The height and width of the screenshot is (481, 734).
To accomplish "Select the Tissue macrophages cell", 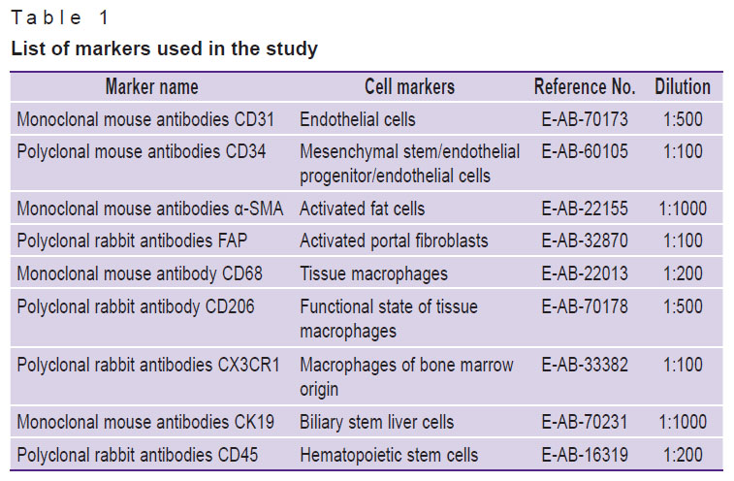I will 373,274.
